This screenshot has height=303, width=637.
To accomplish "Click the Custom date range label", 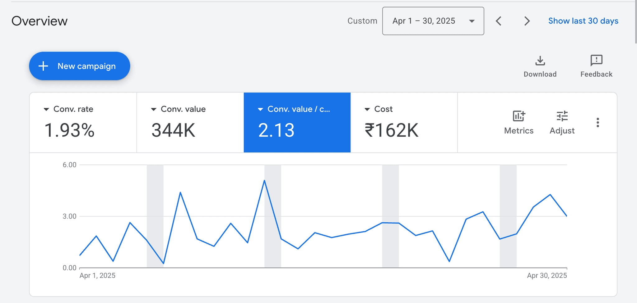I will tap(362, 21).
